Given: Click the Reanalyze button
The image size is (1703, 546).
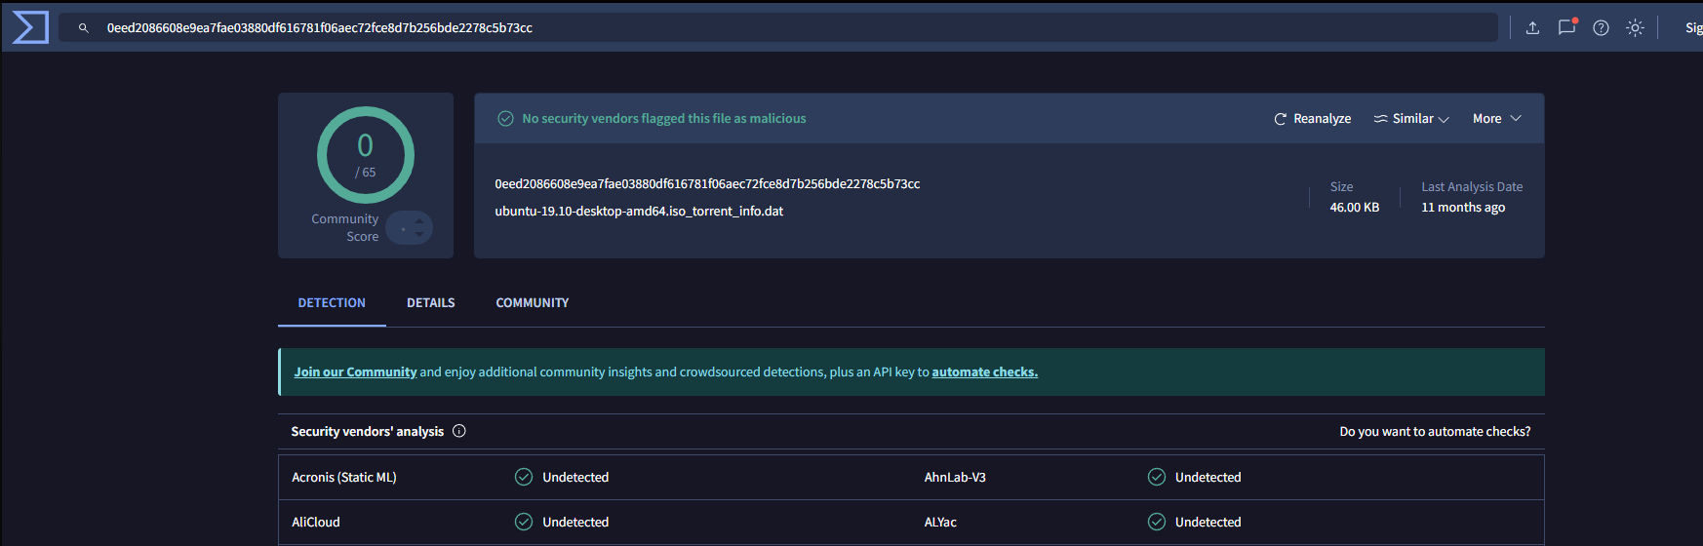Looking at the screenshot, I should [1312, 119].
